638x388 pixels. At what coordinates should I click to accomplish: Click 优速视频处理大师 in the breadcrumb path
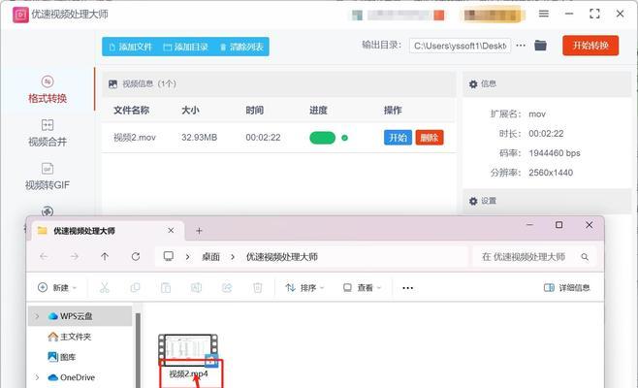[x=281, y=257]
